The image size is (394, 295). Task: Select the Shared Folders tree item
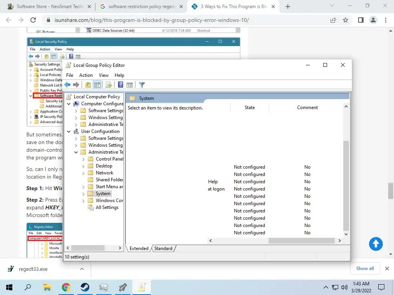[x=109, y=180]
